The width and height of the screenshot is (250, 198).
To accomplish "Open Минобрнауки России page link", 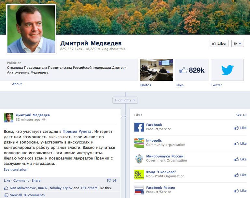I will (x=165, y=156).
